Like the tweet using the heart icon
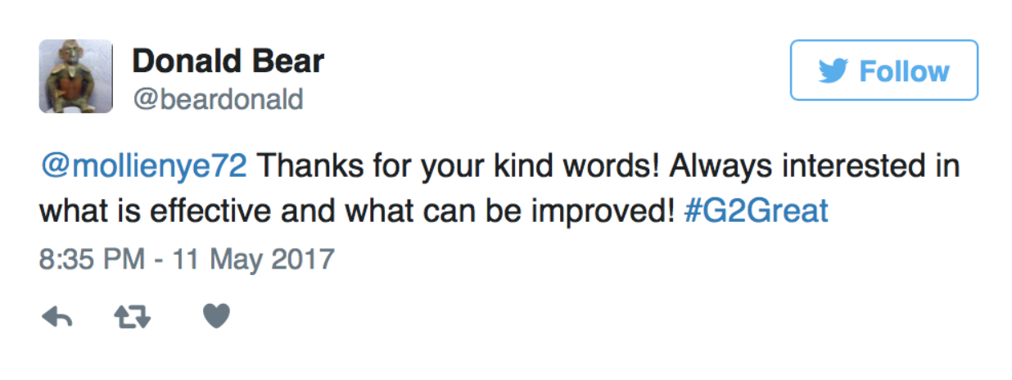 pos(216,316)
